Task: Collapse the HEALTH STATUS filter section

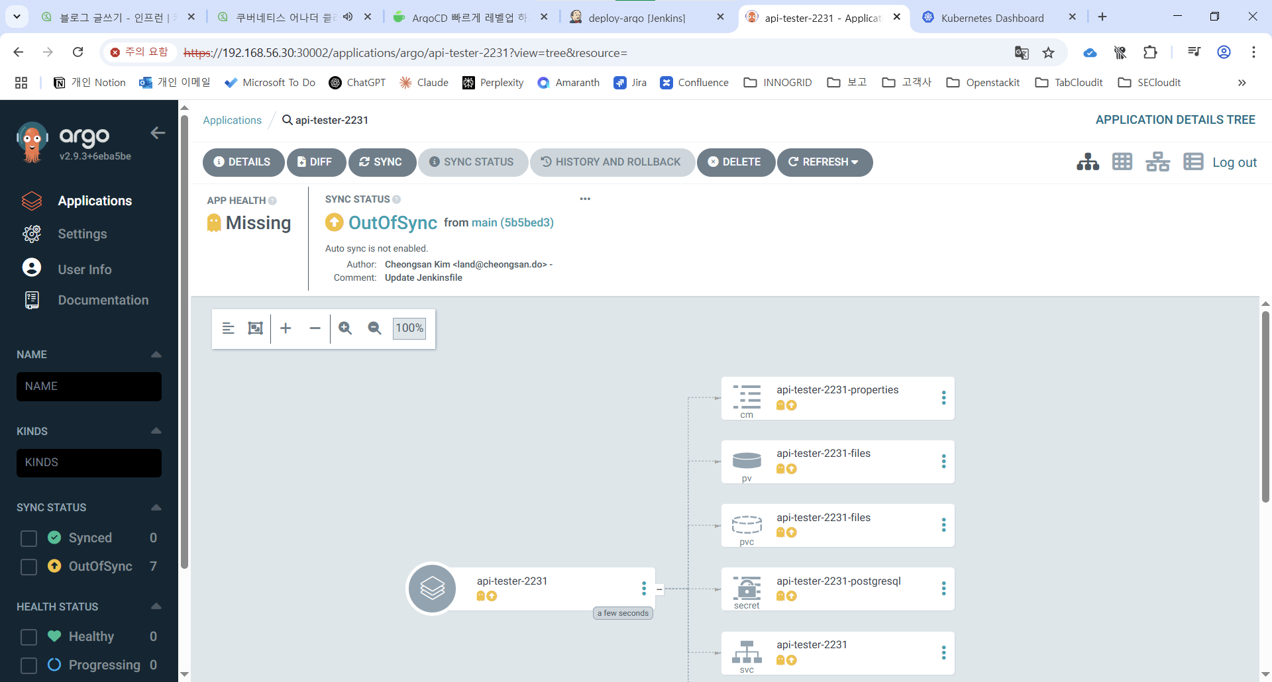Action: [156, 607]
